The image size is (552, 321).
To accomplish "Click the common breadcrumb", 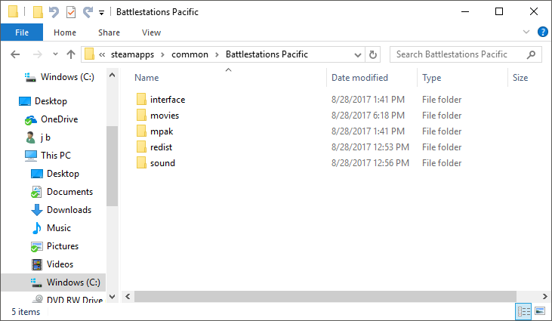I will click(190, 54).
